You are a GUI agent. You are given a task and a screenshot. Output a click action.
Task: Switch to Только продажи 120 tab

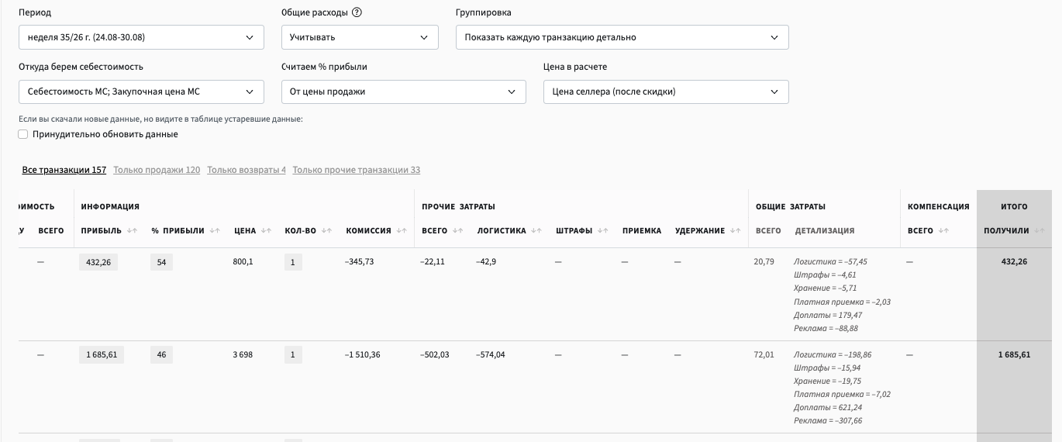(x=157, y=170)
